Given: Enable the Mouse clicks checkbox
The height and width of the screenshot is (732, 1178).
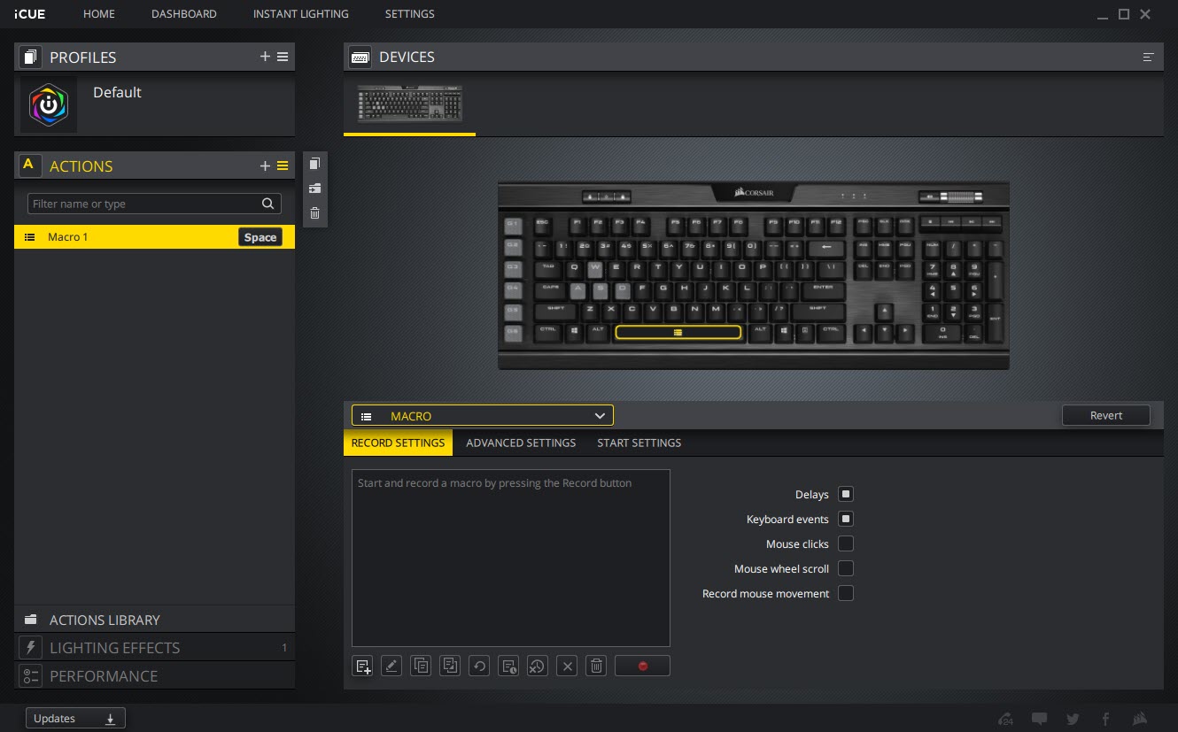Looking at the screenshot, I should 846,543.
